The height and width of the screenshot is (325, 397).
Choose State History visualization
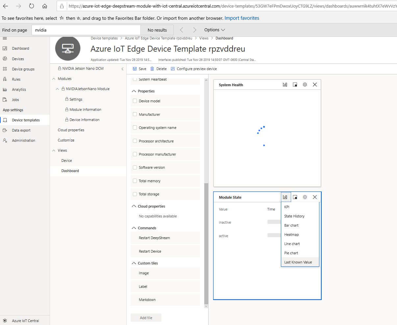pos(300,216)
